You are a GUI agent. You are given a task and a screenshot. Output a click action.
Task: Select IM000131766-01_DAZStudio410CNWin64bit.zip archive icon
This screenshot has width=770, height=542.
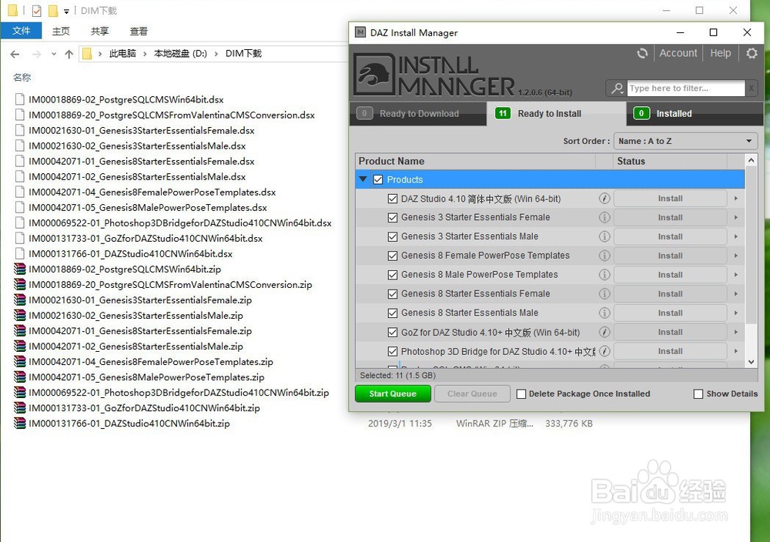point(20,423)
